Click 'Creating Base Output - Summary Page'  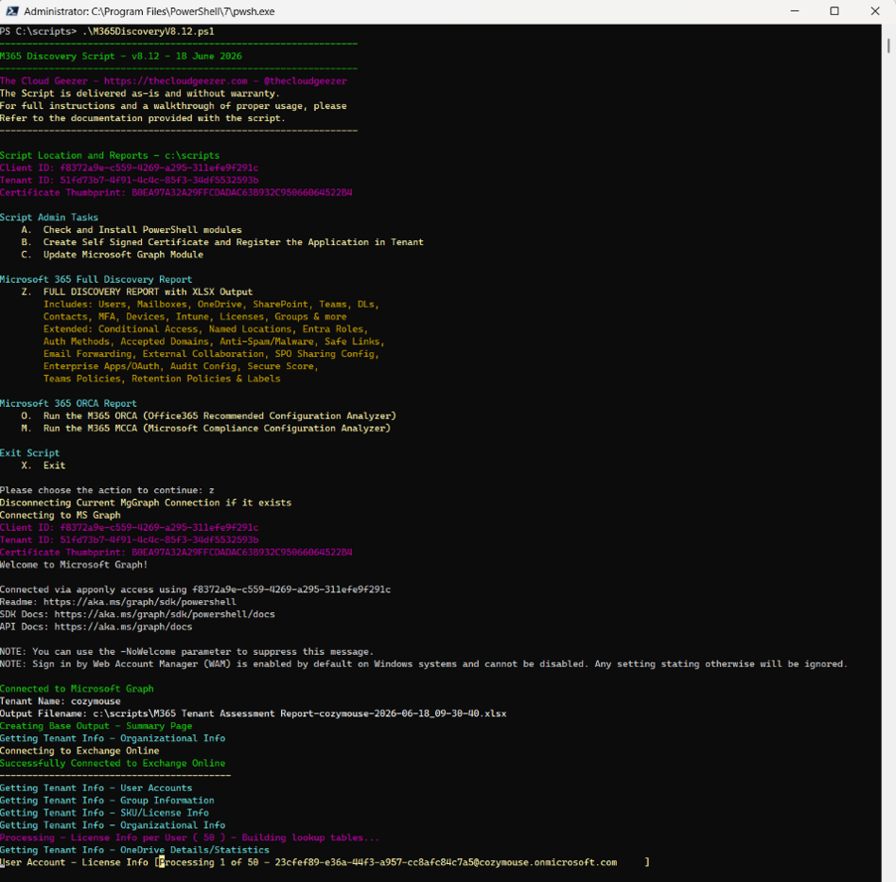(x=96, y=726)
